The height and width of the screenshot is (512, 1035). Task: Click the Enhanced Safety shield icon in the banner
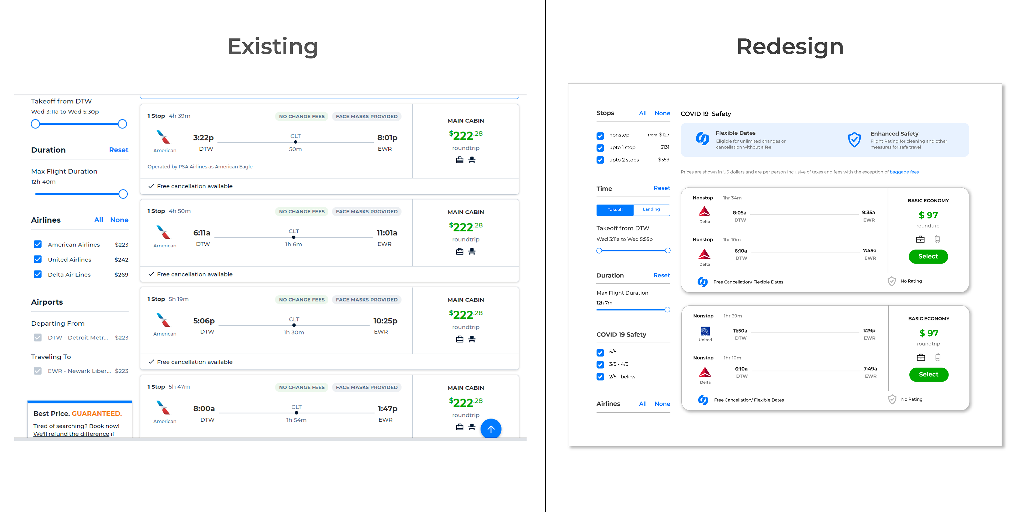[x=854, y=139]
